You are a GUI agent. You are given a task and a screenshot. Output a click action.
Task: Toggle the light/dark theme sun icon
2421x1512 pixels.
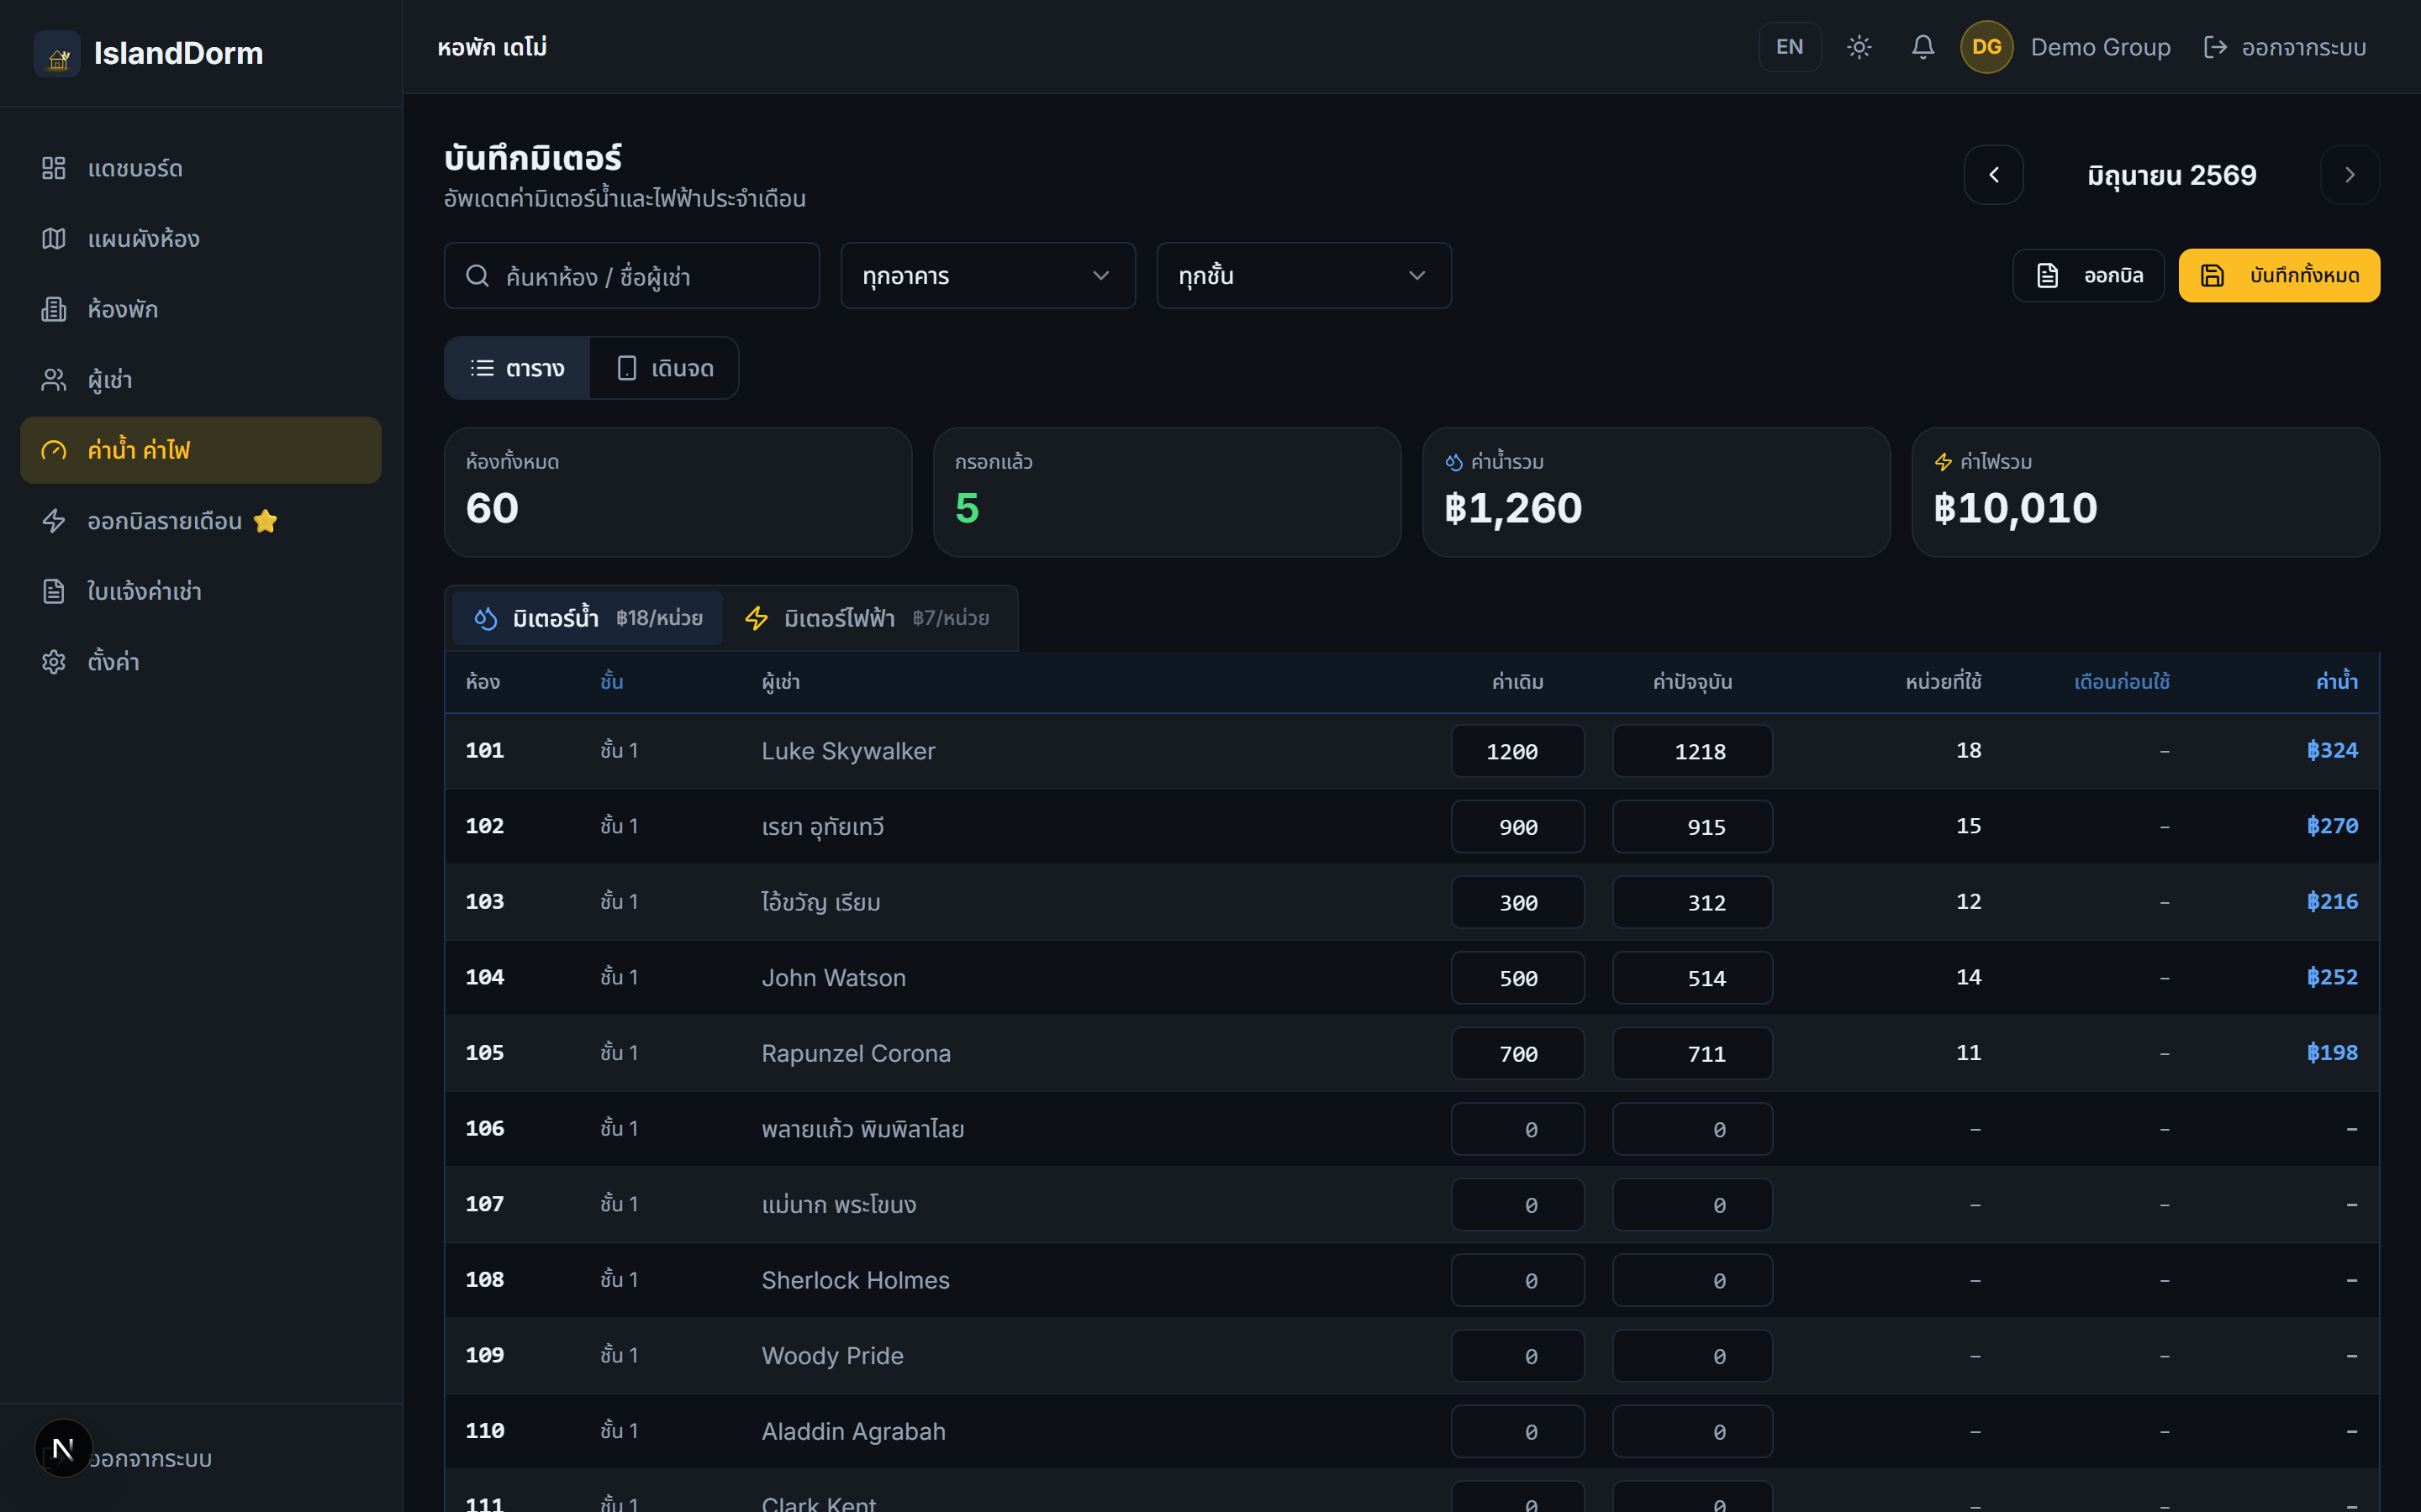pyautogui.click(x=1859, y=47)
